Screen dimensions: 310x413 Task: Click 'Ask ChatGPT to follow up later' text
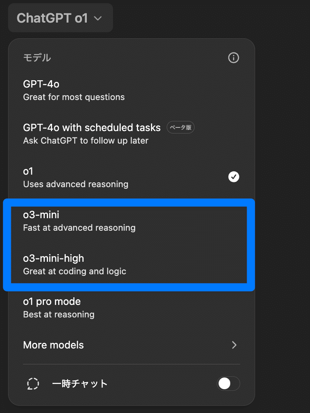[x=86, y=141]
